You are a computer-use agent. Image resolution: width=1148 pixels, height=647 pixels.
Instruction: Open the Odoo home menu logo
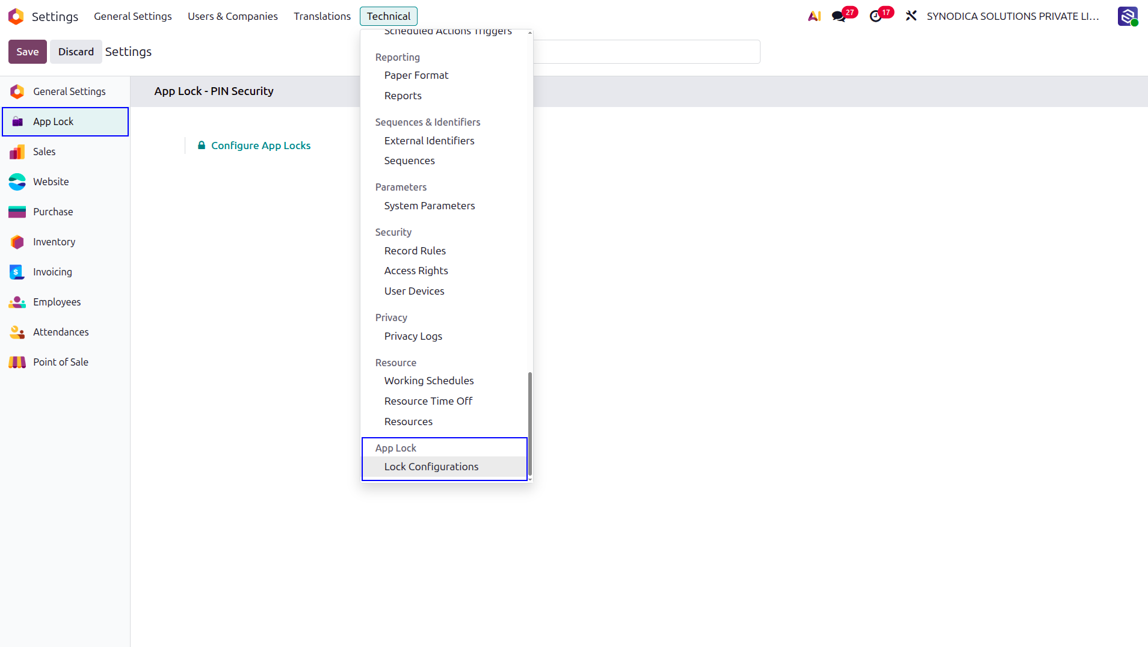click(16, 16)
